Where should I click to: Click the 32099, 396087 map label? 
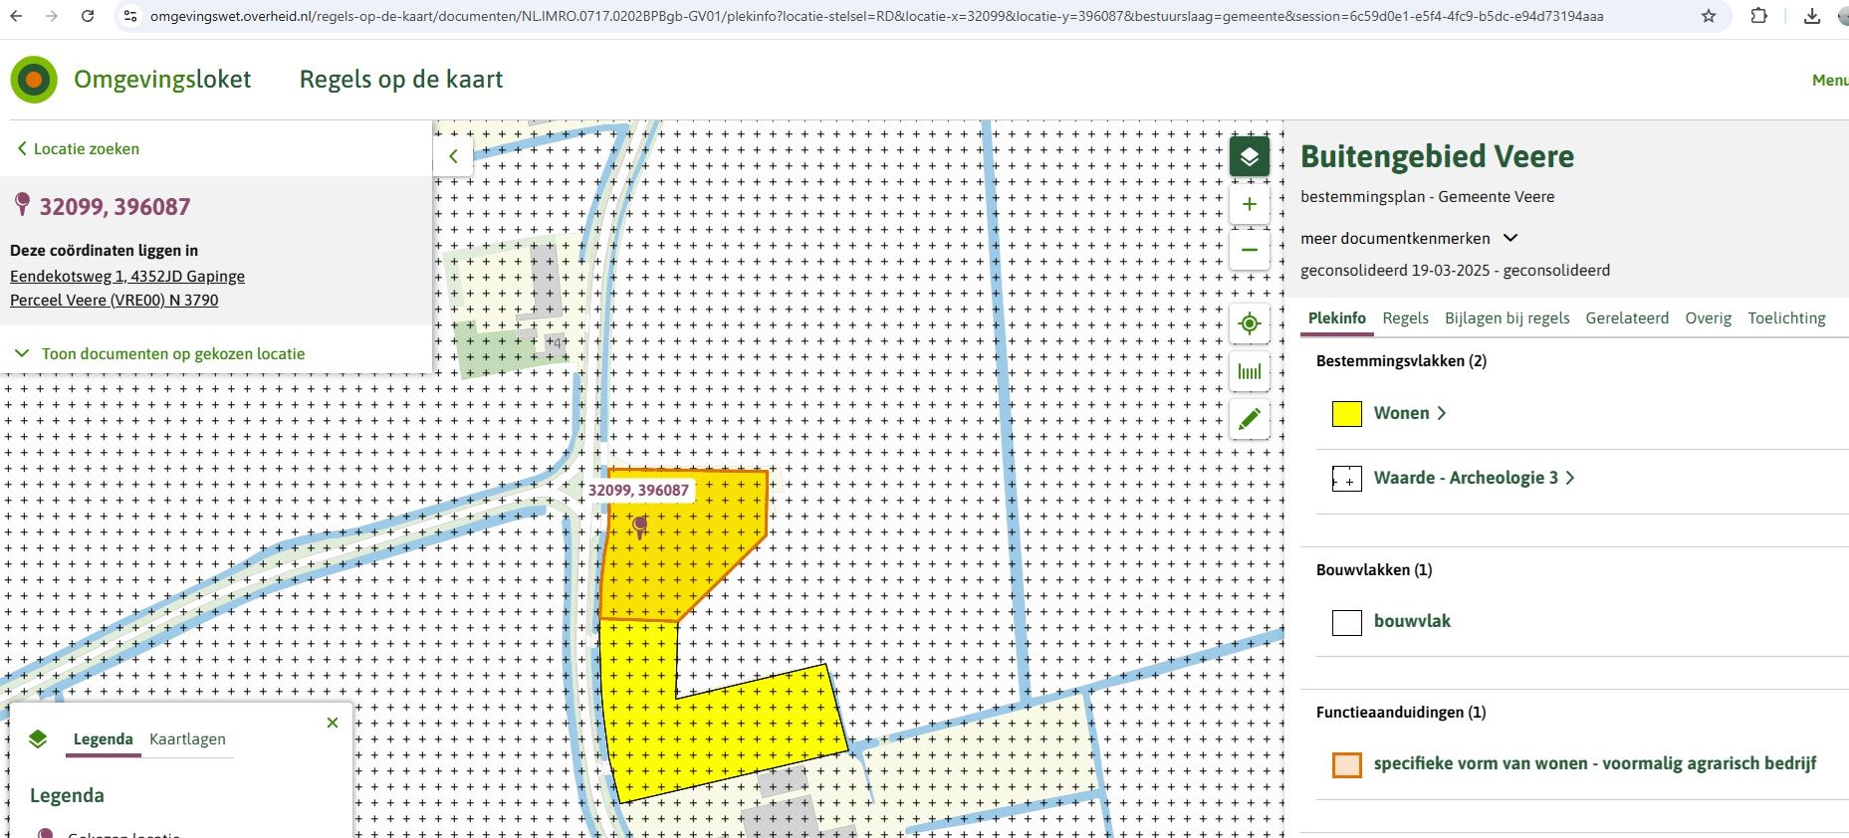point(638,490)
